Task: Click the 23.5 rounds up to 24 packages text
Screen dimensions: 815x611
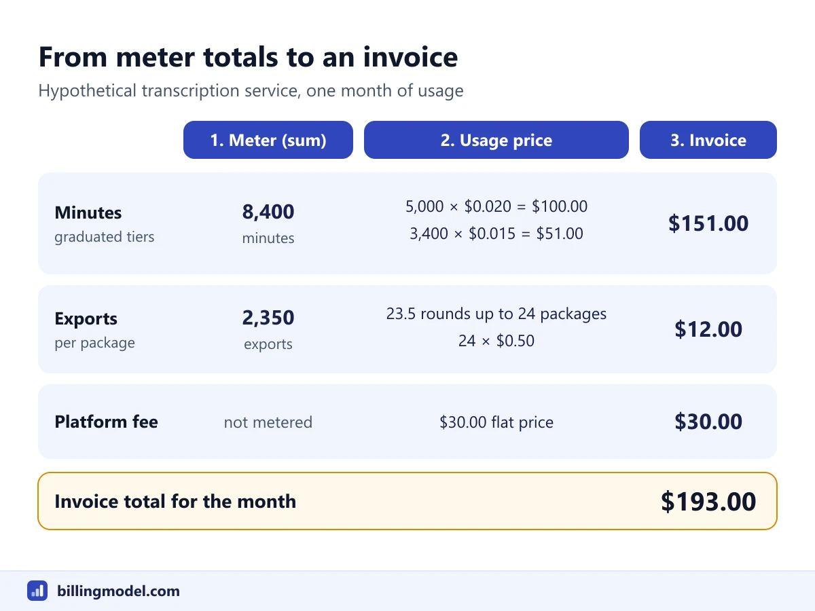Action: tap(496, 314)
